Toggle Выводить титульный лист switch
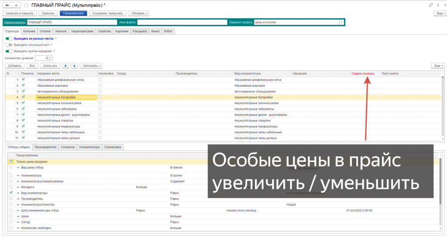This screenshot has width=447, height=236. pyautogui.click(x=9, y=45)
